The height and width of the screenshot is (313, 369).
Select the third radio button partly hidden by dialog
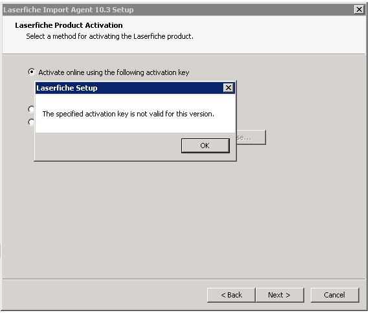click(x=31, y=122)
